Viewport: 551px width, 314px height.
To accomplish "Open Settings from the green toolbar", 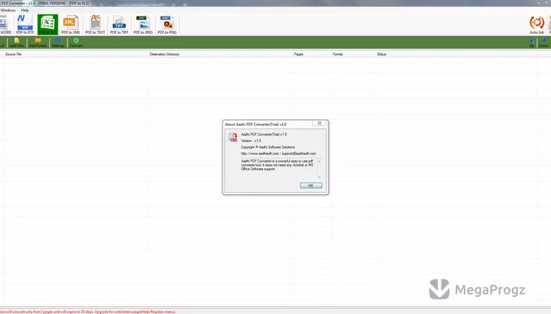I will click(x=58, y=43).
